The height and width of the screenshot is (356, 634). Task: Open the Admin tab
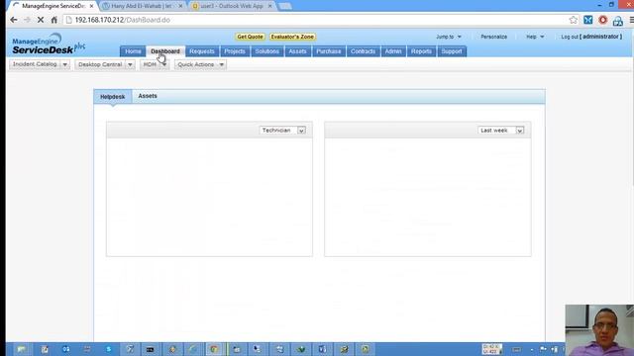(x=393, y=51)
